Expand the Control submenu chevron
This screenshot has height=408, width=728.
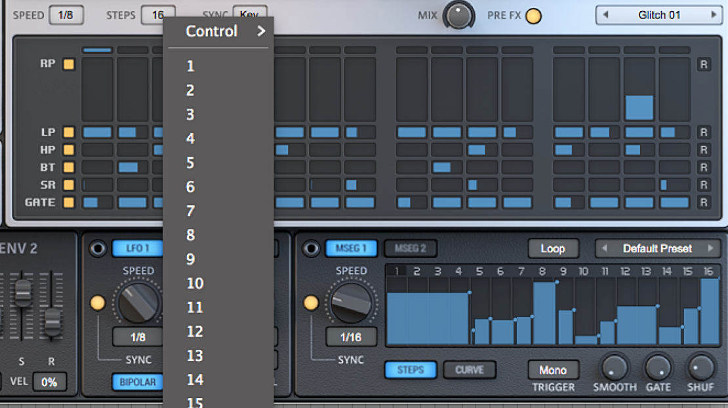click(x=261, y=31)
